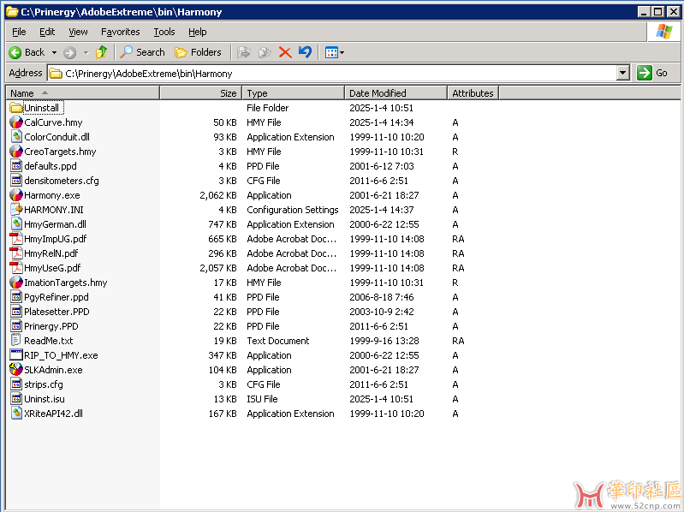Select the Uninstall folder icon
The image size is (684, 512).
[16, 108]
